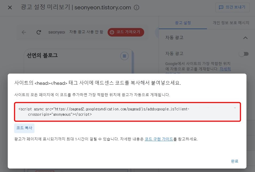
Task: Collapse the 자동 광고 section chevron
Action: point(245,38)
